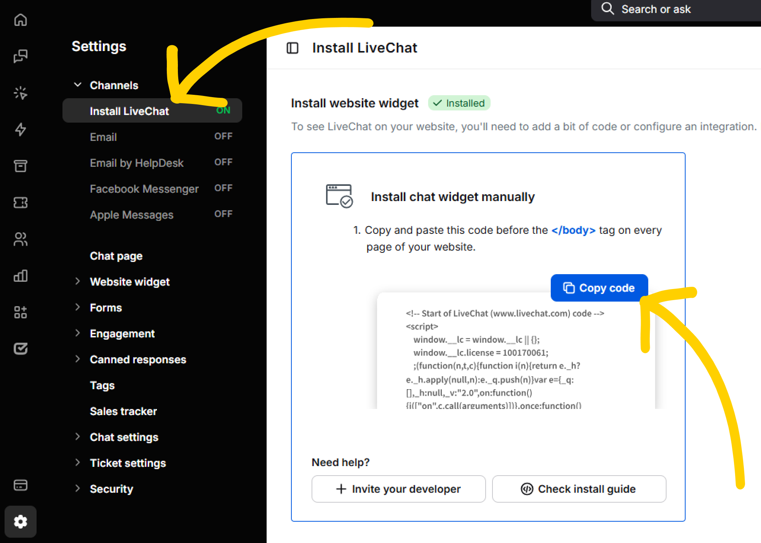Expand the Forms section
This screenshot has height=543, width=761.
(78, 307)
